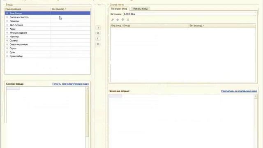Click the pencil edit icon in menu composition
This screenshot has height=148, width=263.
[112, 20]
